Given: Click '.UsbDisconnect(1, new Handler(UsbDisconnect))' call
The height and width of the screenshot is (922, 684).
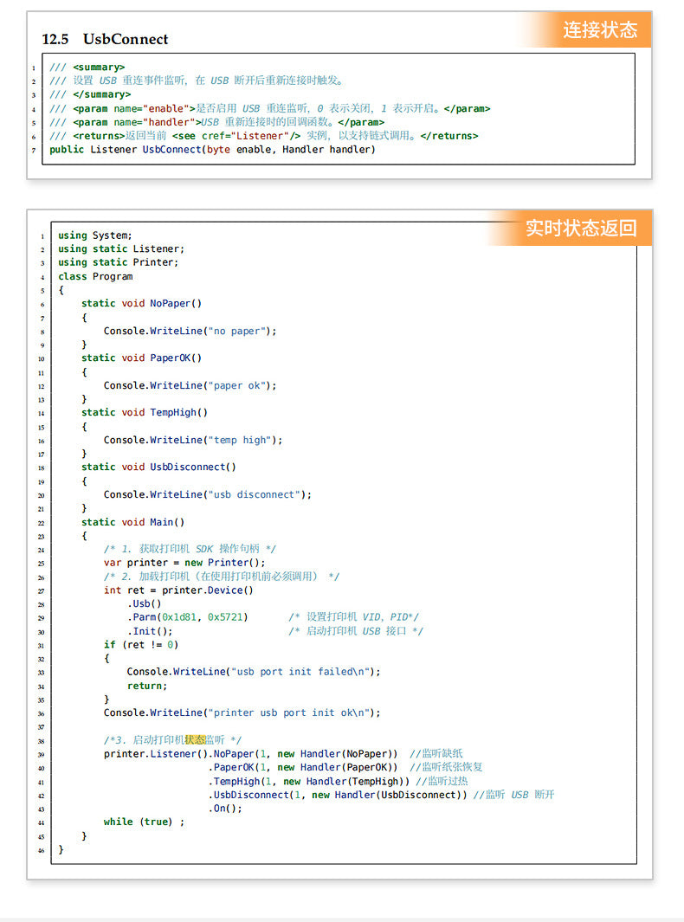Looking at the screenshot, I should tap(338, 796).
